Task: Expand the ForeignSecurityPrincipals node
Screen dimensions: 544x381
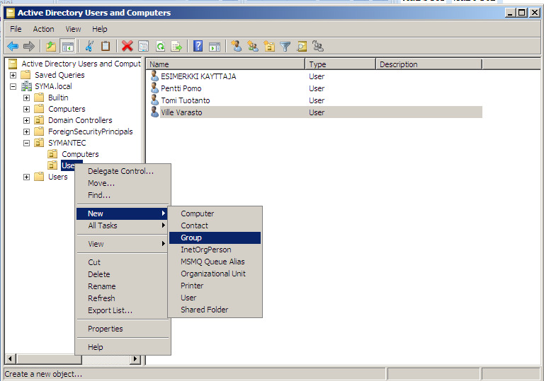Action: tap(26, 131)
